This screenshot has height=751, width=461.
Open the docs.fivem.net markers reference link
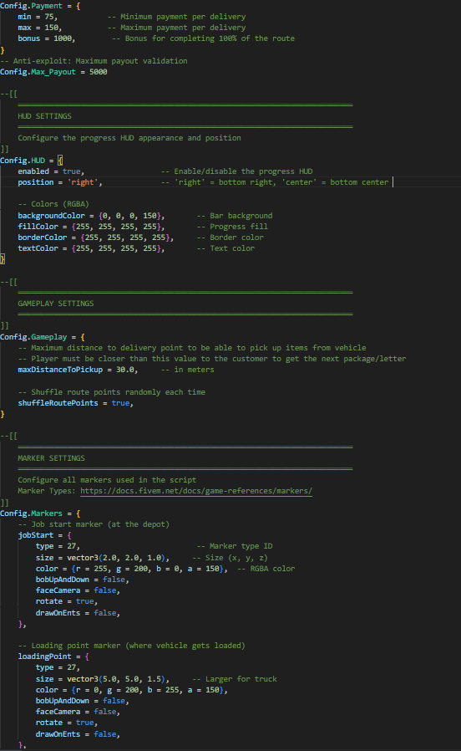[x=196, y=491]
